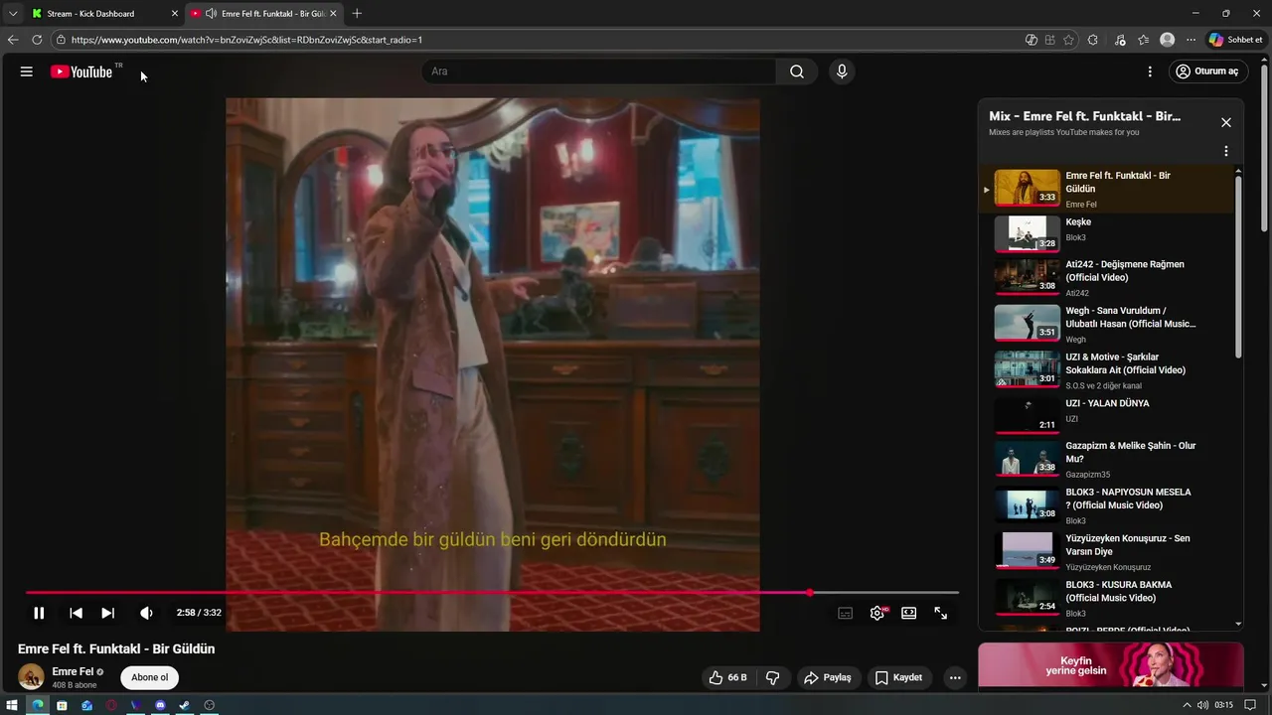Dislike the video
This screenshot has height=715, width=1272.
(x=772, y=677)
